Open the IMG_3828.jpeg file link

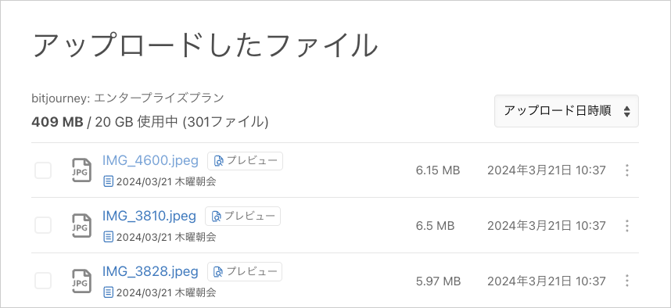coord(150,271)
